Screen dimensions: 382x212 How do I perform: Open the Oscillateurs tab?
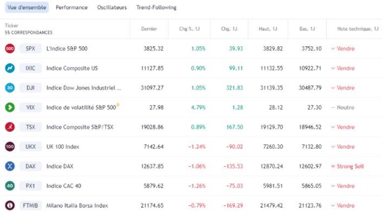coord(112,7)
